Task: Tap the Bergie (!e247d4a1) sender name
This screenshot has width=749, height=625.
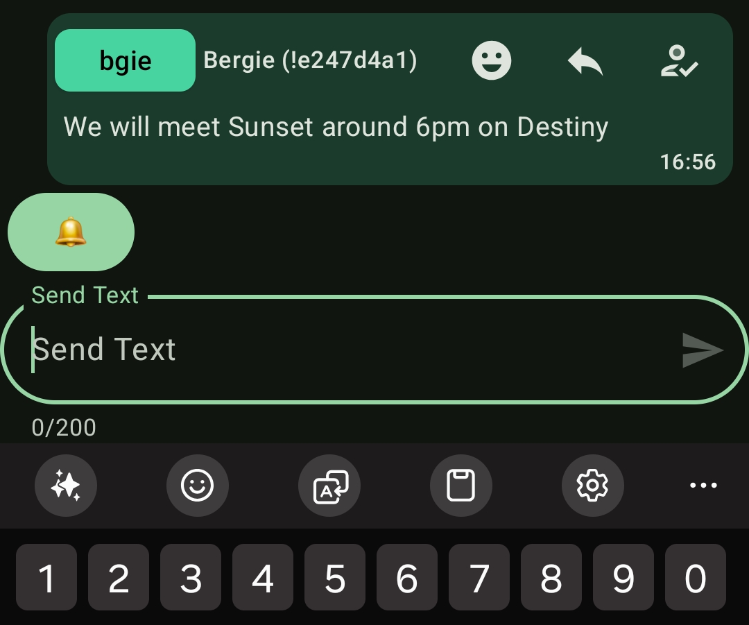Action: (x=310, y=61)
